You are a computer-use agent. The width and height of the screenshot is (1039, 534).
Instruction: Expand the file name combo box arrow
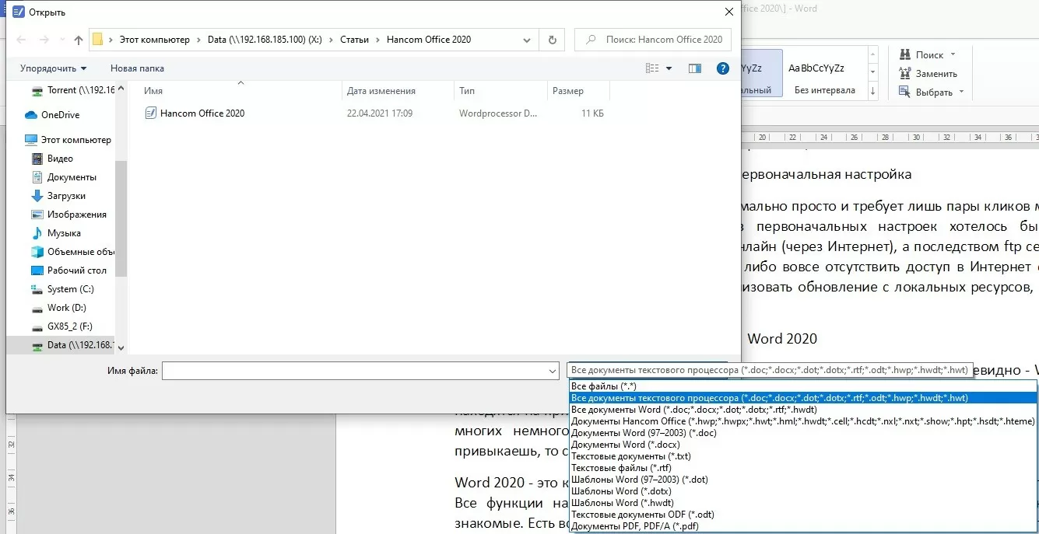[552, 372]
